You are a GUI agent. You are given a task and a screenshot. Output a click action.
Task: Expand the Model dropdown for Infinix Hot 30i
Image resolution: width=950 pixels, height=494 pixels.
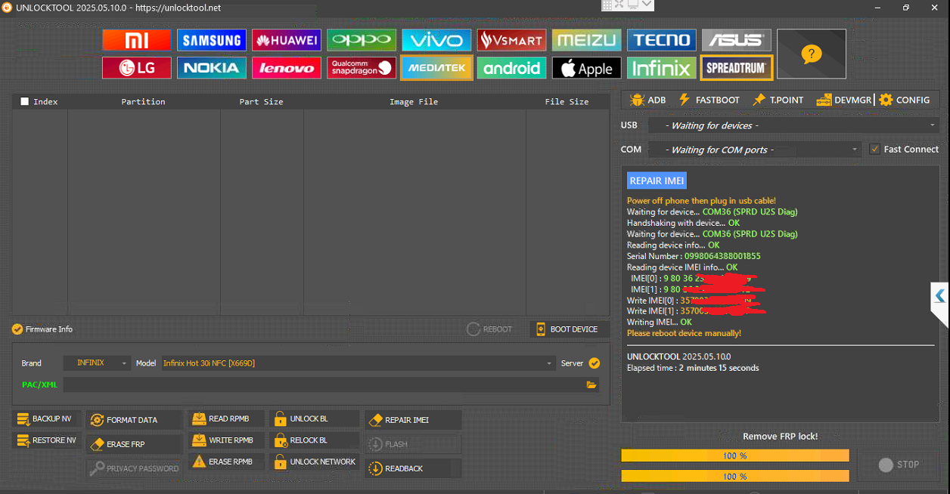coord(359,363)
